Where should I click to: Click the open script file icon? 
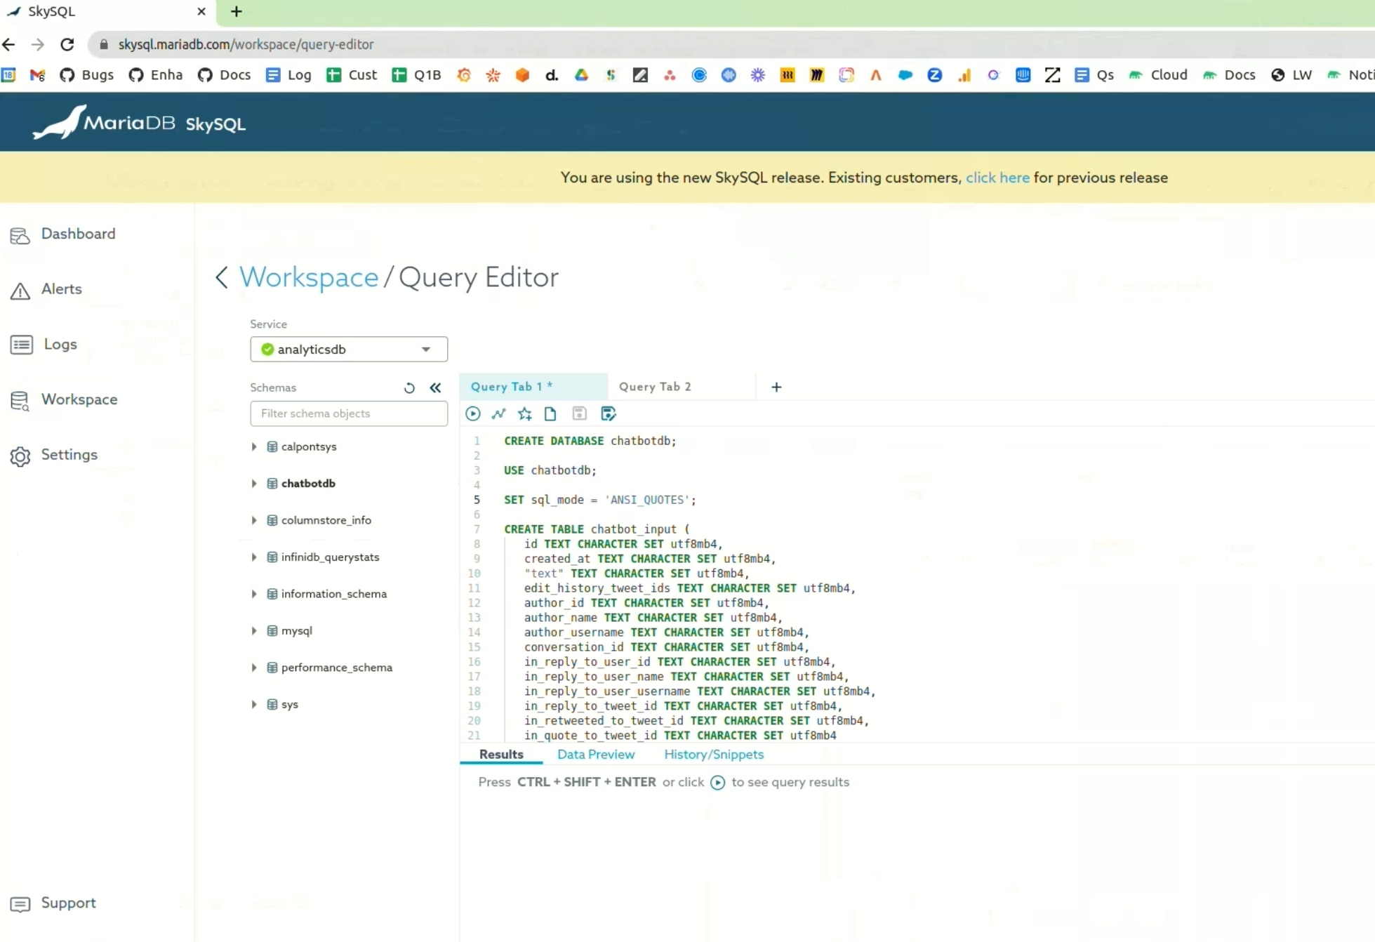coord(551,413)
